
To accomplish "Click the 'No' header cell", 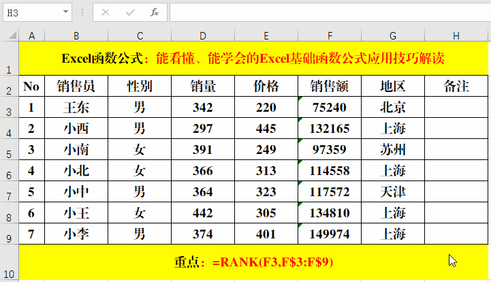I will pyautogui.click(x=31, y=86).
